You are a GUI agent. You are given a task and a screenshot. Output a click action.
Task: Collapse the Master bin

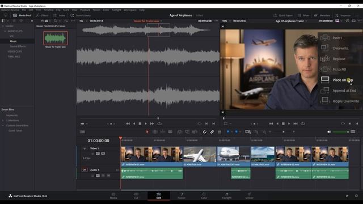(x=3, y=26)
